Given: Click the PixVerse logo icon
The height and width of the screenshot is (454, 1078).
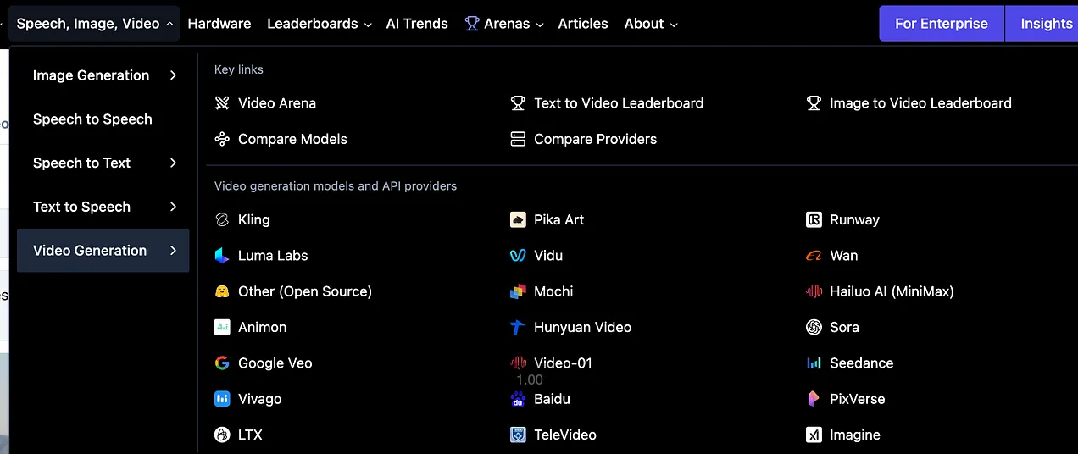Looking at the screenshot, I should click(814, 399).
